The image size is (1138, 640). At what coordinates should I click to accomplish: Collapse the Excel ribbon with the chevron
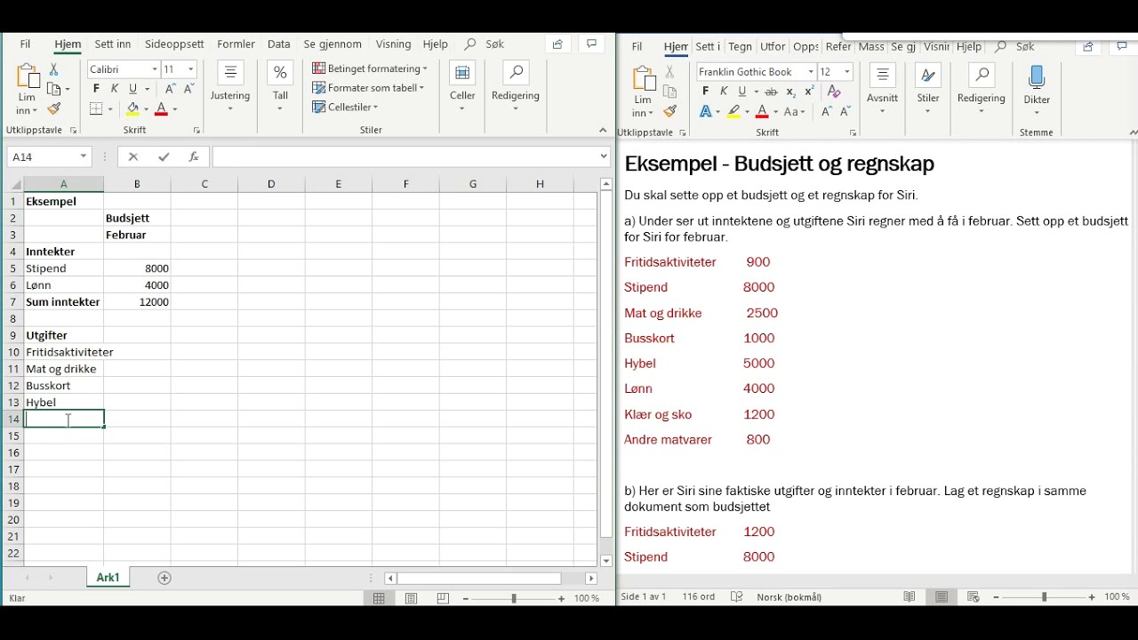[x=603, y=131]
